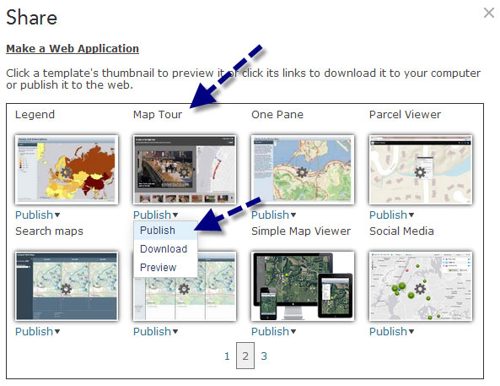Open Publish dropdown under Legend template
Screen dimensions: 500x386
point(38,215)
